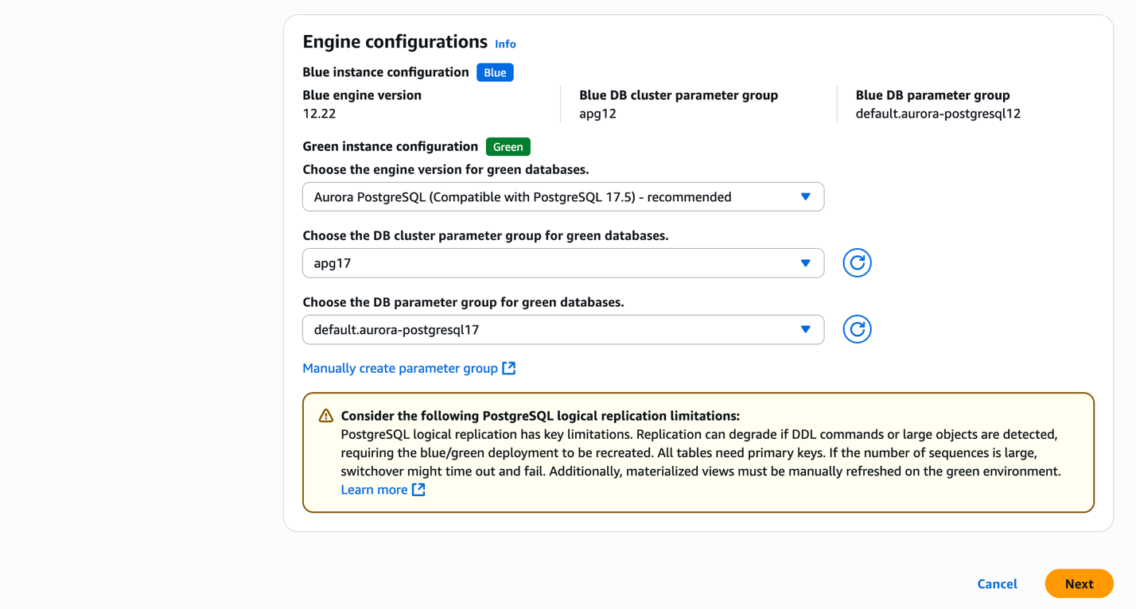Click the 'Choose the DB cluster parameter group' label
Screen dimensions: 1136x609
[x=485, y=235]
